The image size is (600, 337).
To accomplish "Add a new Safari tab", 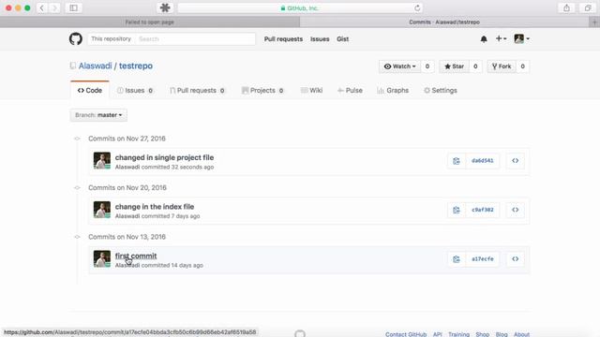I will [x=594, y=22].
